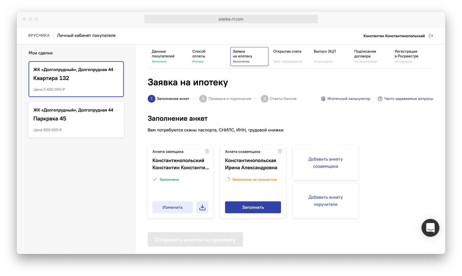The image size is (462, 276).
Task: Click Отправить анкеты на проверку button
Action: [x=195, y=239]
